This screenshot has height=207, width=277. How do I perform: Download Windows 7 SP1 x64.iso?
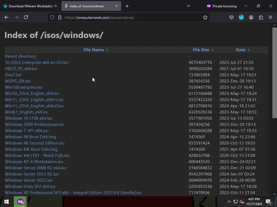coord(27,131)
